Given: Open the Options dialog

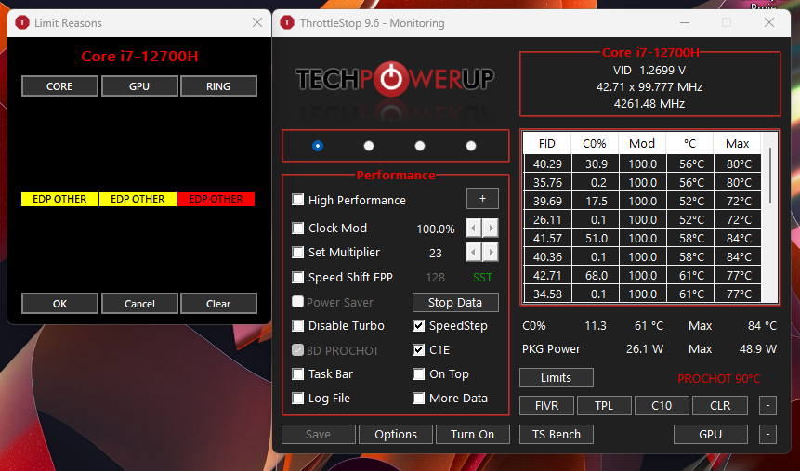Looking at the screenshot, I should pos(396,434).
